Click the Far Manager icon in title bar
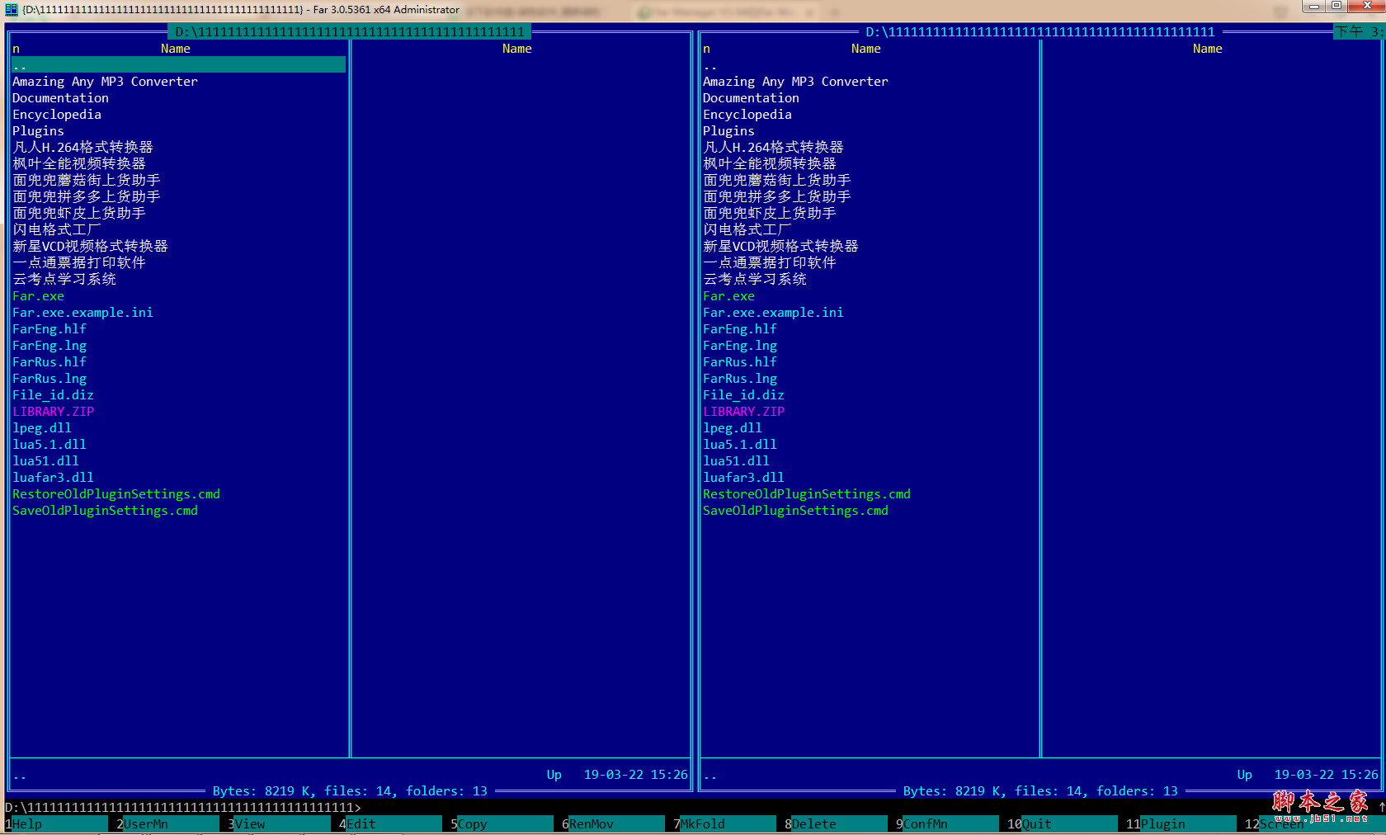 pos(11,10)
